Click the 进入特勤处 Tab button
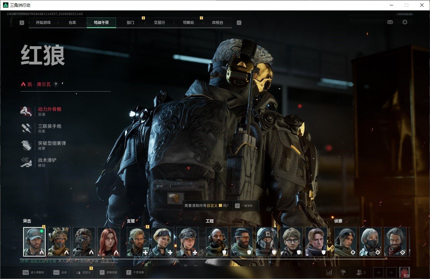Screen dimensions: 430x279 click(33, 272)
